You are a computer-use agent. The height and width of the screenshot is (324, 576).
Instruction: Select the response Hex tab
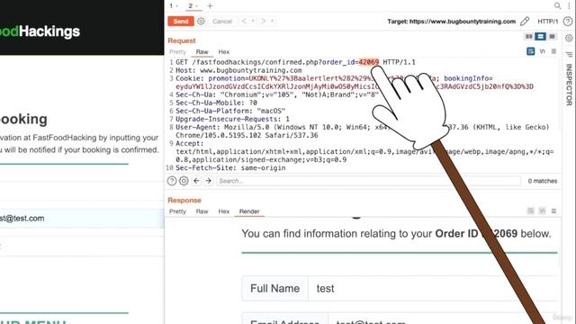coord(224,211)
